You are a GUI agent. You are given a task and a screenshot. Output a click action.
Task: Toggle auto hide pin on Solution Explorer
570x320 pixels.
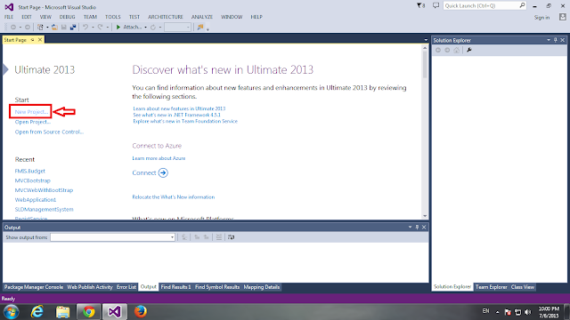click(556, 40)
